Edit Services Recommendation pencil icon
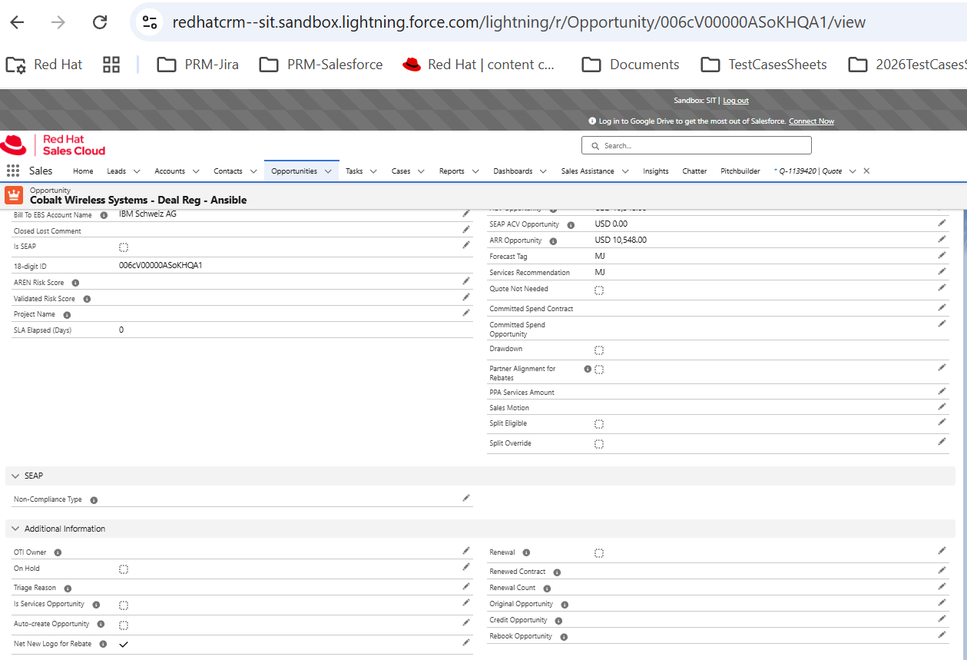 (x=942, y=271)
